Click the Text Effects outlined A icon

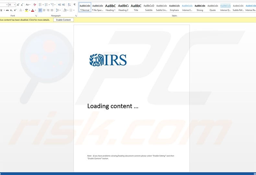coord(20,10)
